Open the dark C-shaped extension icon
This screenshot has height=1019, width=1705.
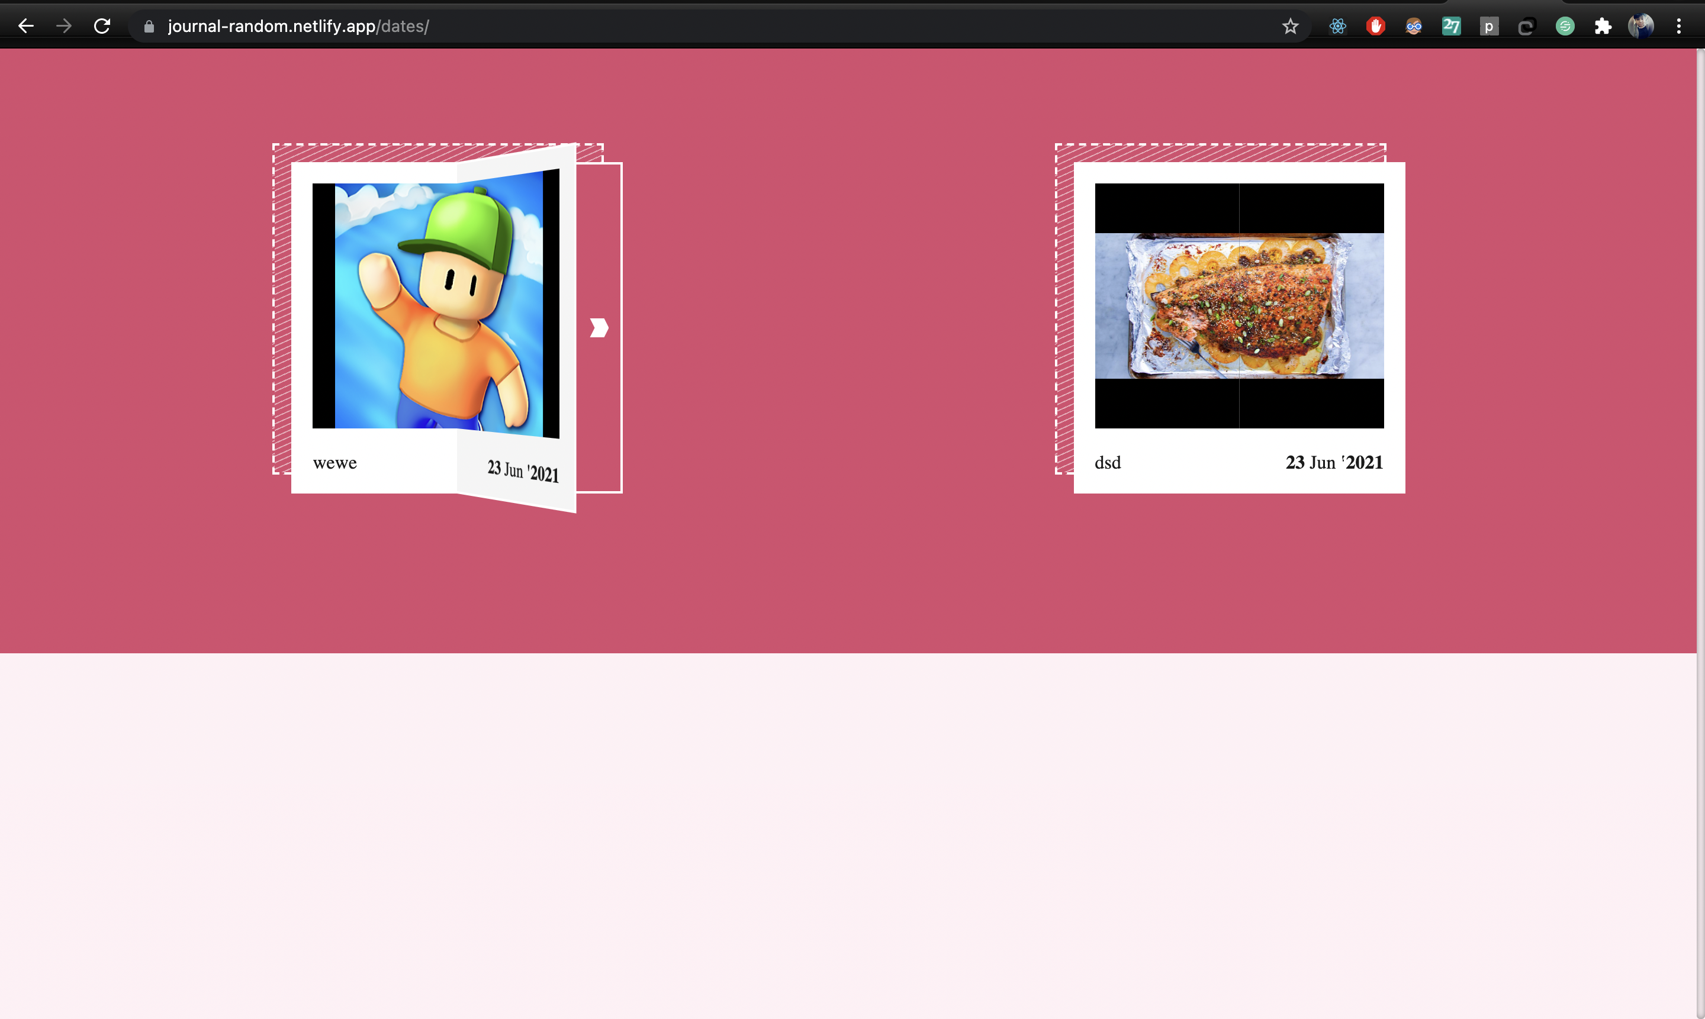tap(1526, 26)
